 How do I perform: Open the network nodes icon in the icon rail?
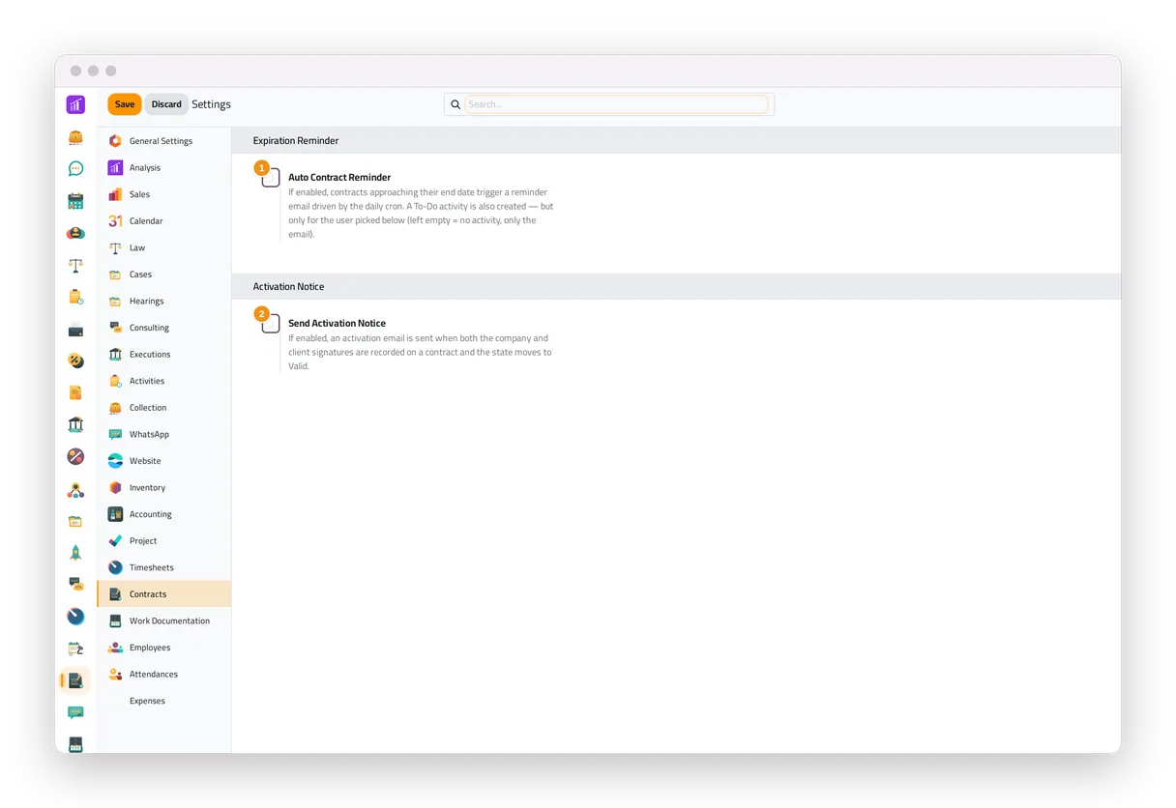click(75, 490)
